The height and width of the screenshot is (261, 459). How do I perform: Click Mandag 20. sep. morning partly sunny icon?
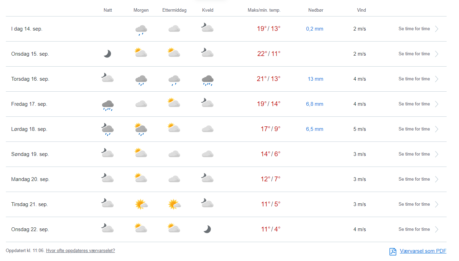(x=141, y=178)
